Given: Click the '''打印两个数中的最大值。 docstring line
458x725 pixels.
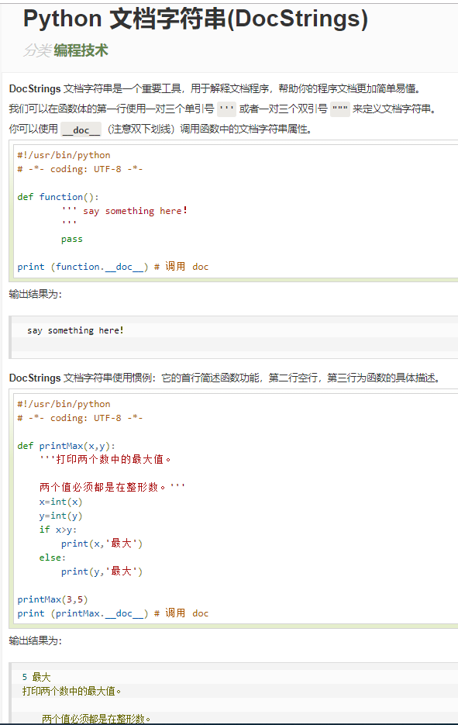Looking at the screenshot, I should tap(105, 460).
